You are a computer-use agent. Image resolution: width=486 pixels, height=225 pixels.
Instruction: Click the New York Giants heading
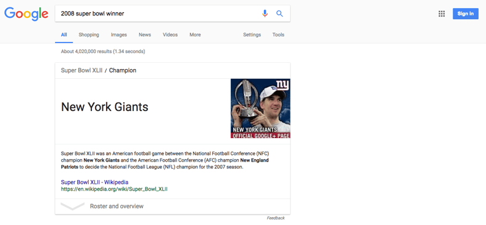pos(105,107)
